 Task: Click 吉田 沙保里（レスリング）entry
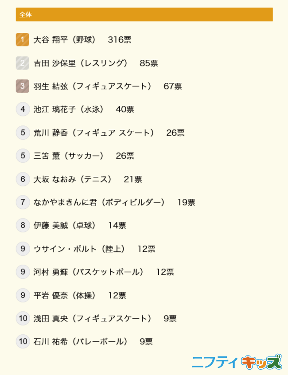[x=81, y=63]
